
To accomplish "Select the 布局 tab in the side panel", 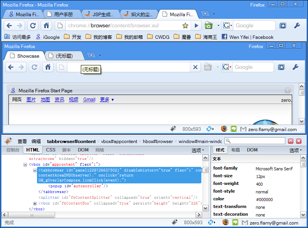I will point(235,150).
